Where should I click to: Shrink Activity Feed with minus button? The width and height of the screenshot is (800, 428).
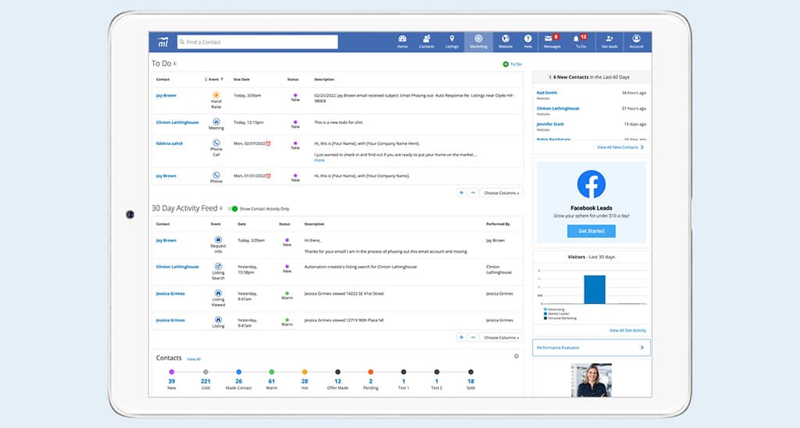coord(473,338)
